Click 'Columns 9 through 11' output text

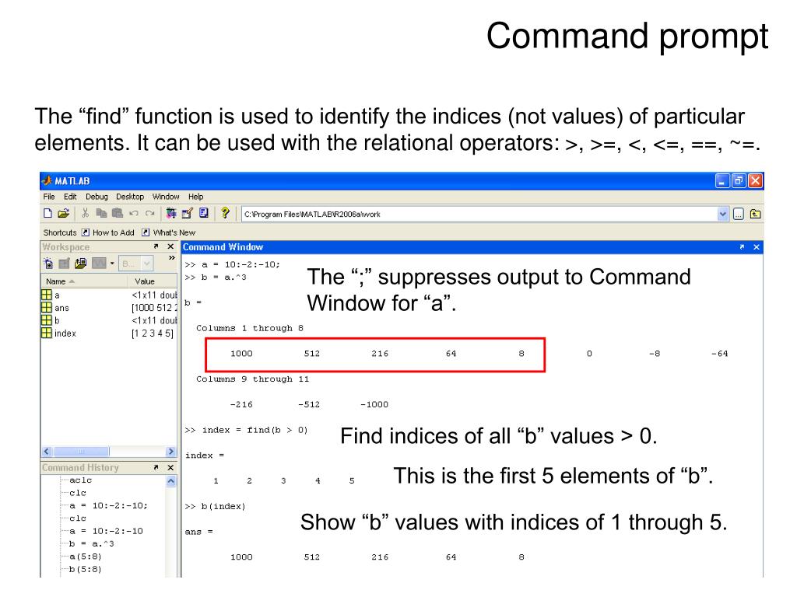[253, 379]
